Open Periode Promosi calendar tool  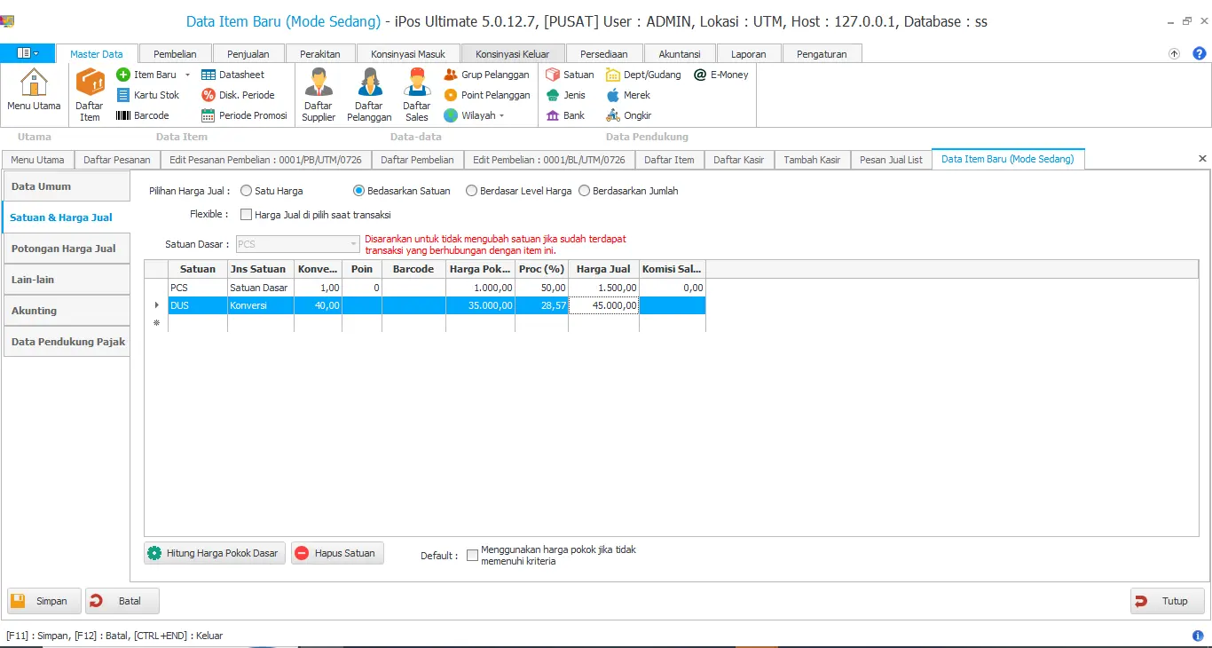[x=244, y=115]
